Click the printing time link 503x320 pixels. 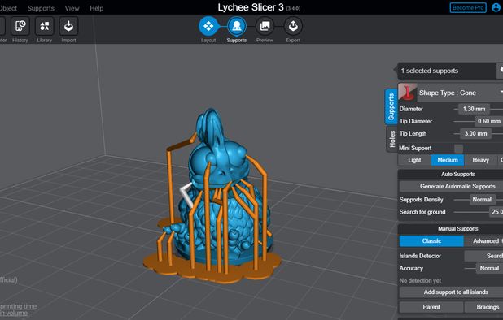pyautogui.click(x=18, y=306)
